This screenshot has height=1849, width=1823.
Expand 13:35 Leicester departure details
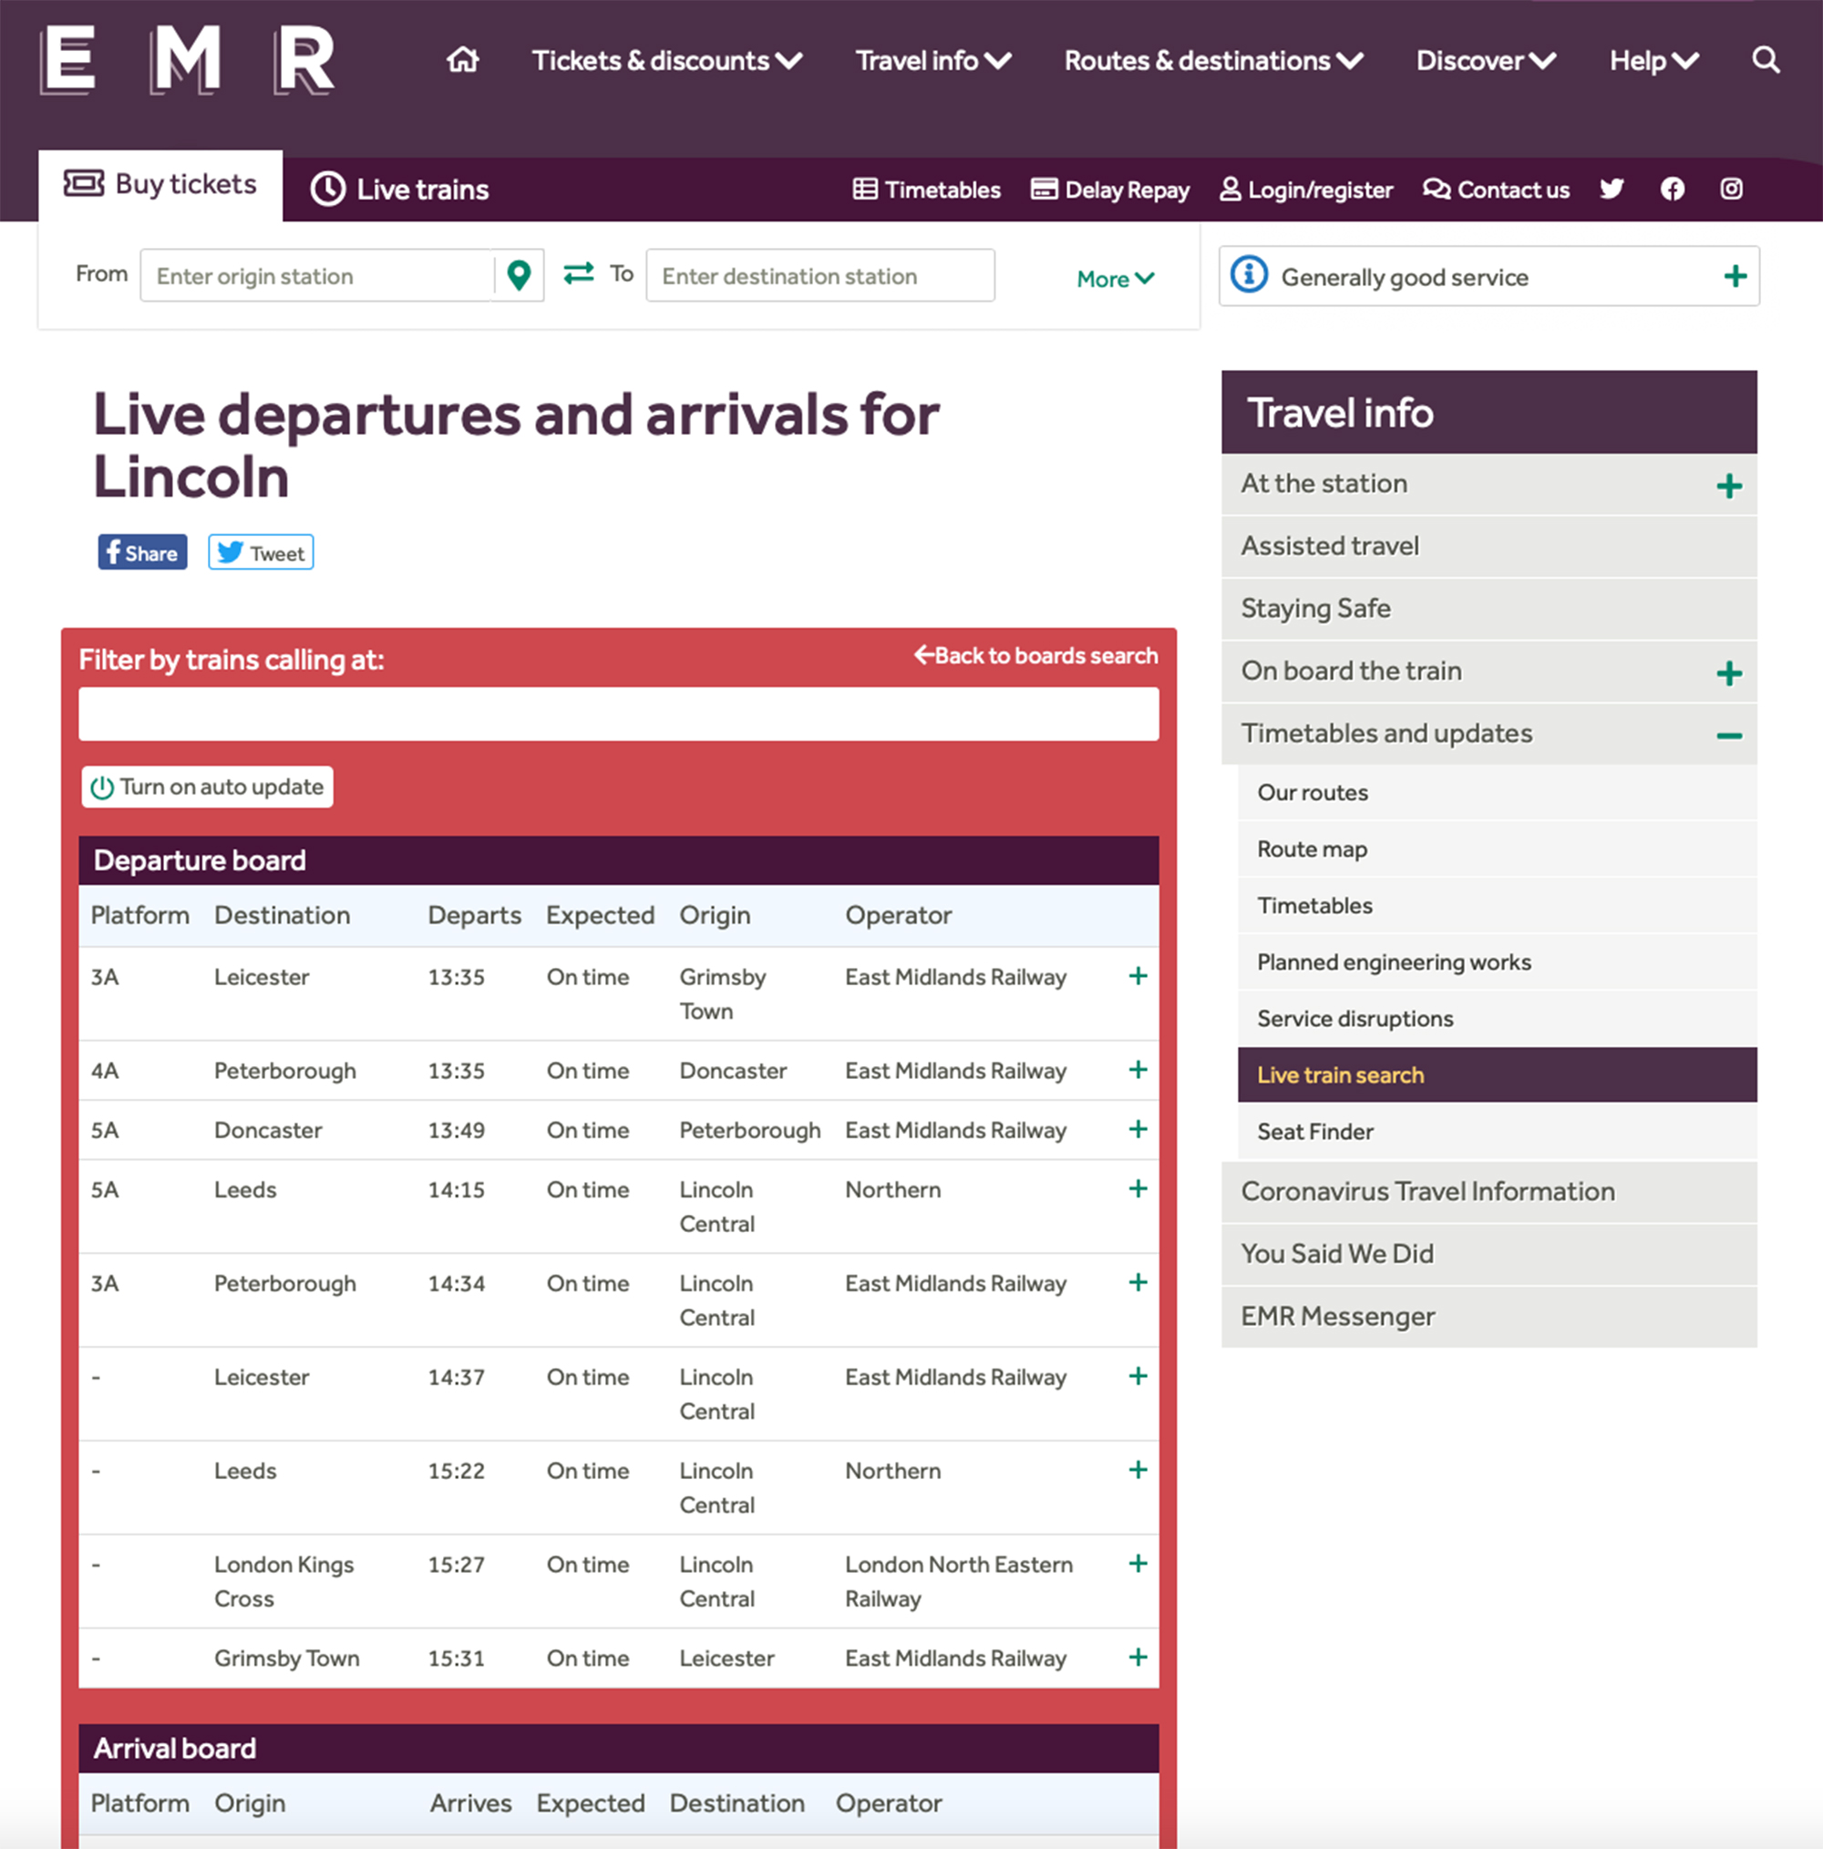[1138, 976]
